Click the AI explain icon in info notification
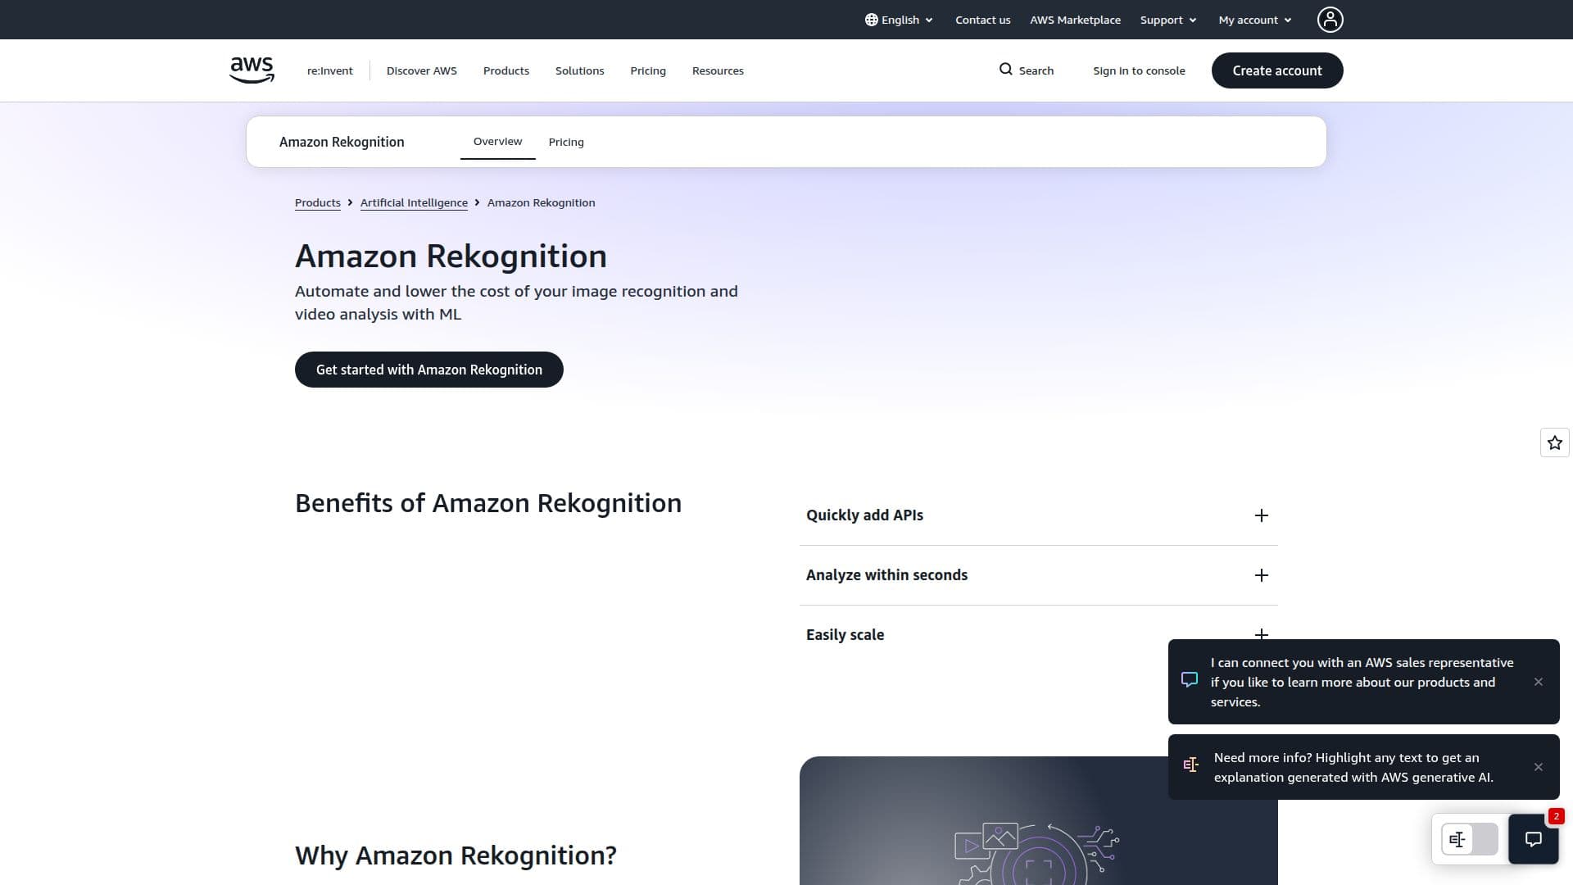 click(x=1190, y=765)
